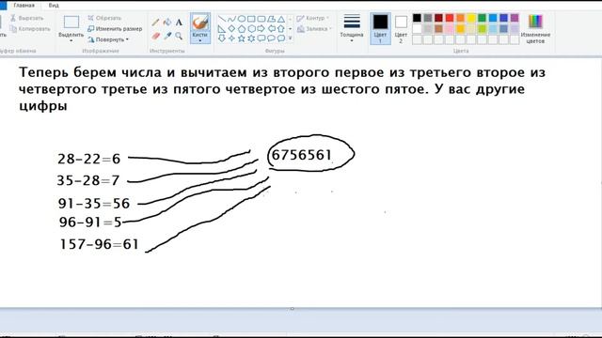Choose the five-point star shape

pos(242,38)
